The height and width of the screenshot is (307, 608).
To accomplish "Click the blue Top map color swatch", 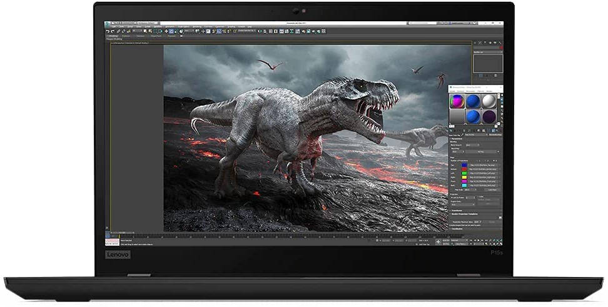I will [x=464, y=165].
